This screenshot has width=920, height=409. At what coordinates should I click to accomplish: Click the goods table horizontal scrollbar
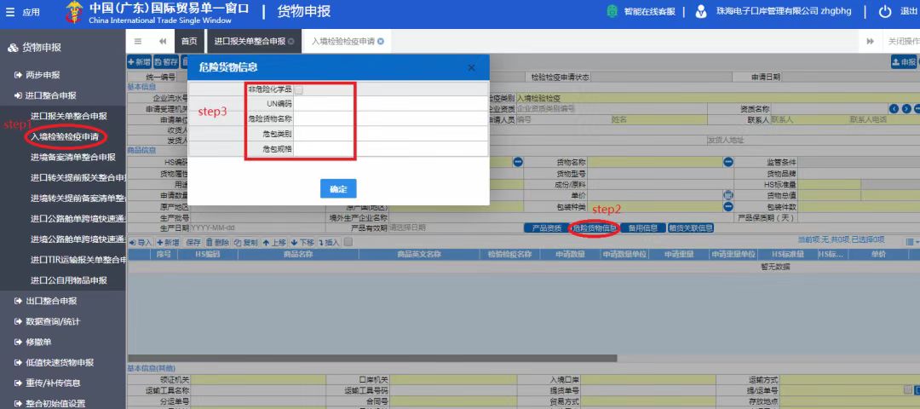pyautogui.click(x=372, y=358)
